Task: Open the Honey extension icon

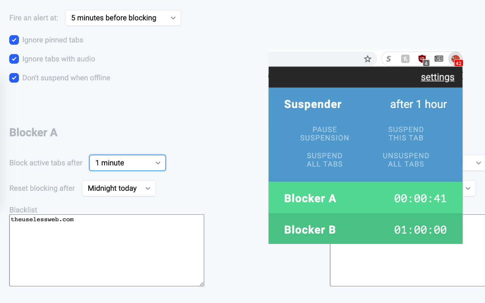Action: point(405,59)
